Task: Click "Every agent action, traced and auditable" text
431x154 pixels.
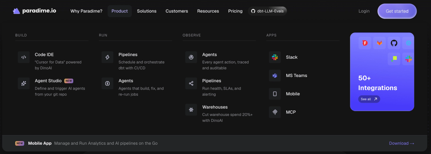Action: [x=225, y=65]
